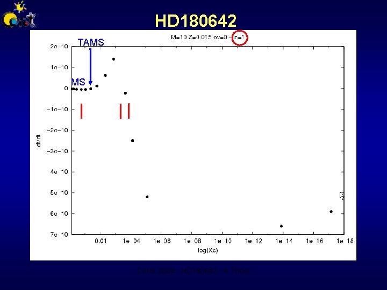Click the blue TAMS label
The image size is (387, 290).
click(91, 42)
